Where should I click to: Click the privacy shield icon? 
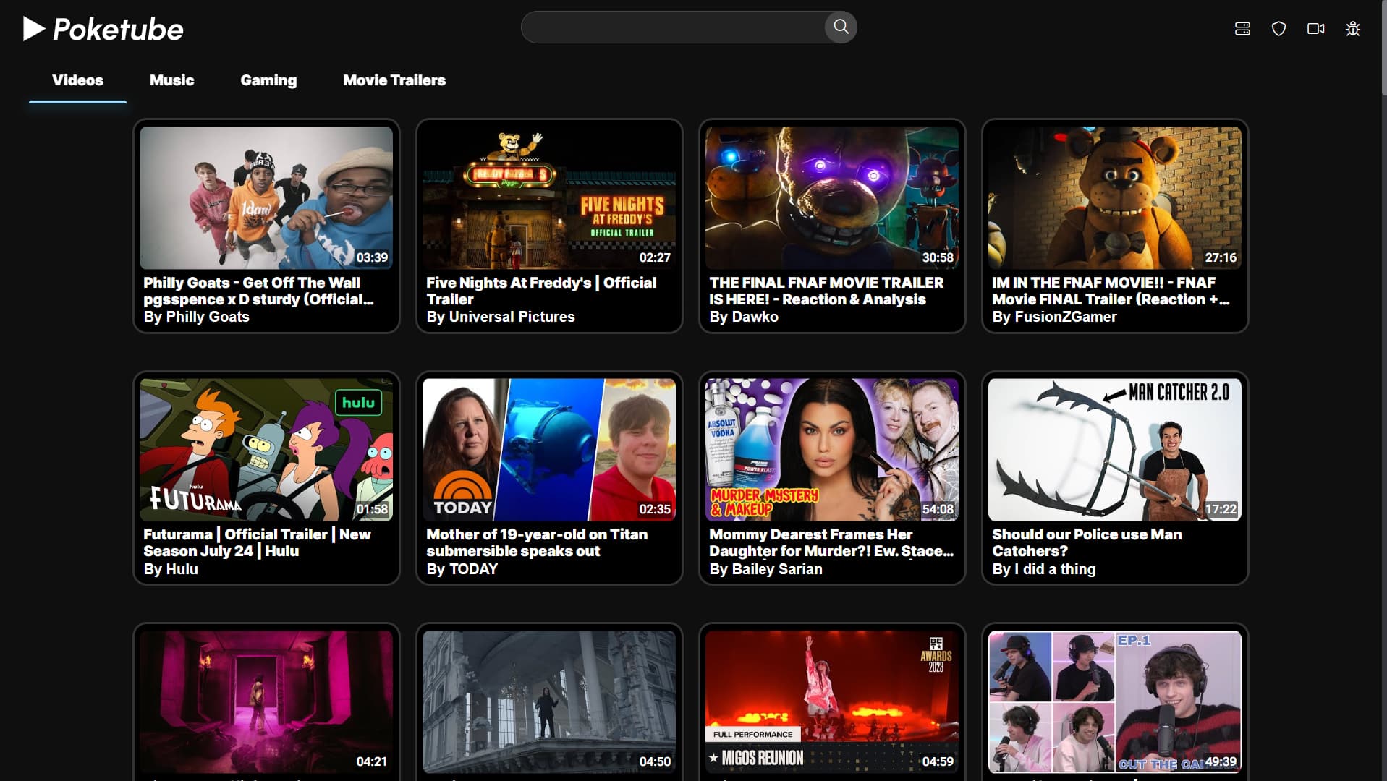(x=1278, y=29)
